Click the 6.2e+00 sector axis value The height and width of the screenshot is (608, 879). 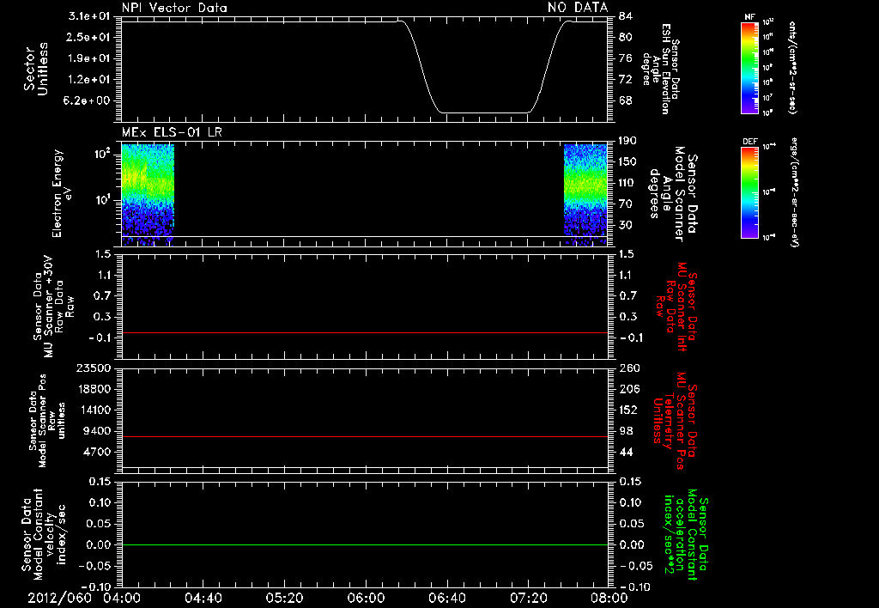[x=88, y=100]
